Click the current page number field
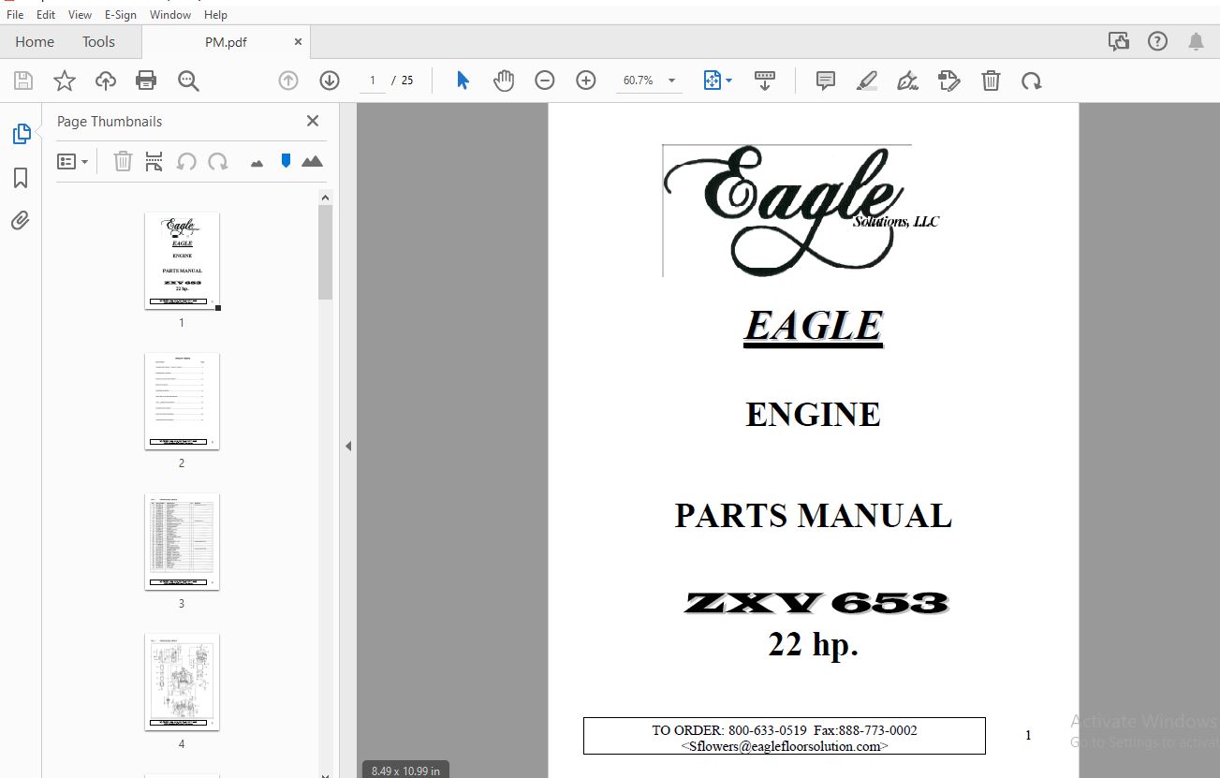Screen dimensions: 1220x778 coord(373,81)
